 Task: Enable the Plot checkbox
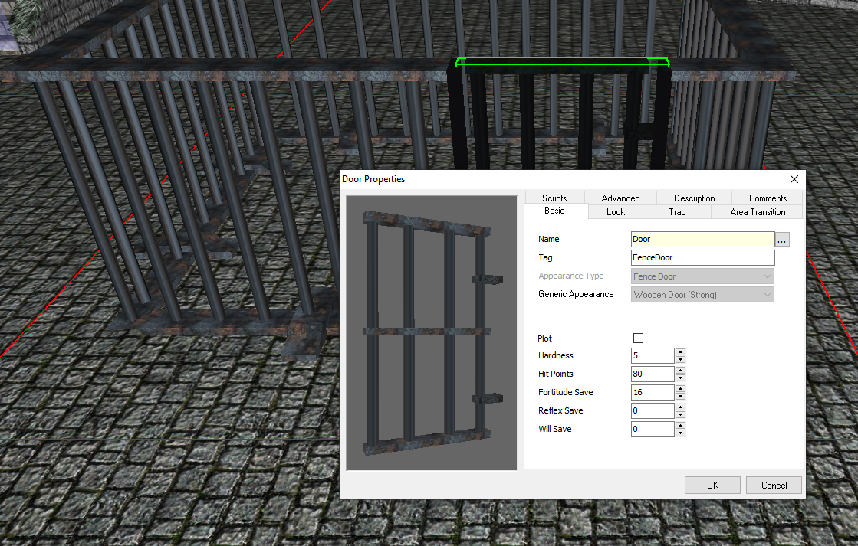pyautogui.click(x=638, y=338)
